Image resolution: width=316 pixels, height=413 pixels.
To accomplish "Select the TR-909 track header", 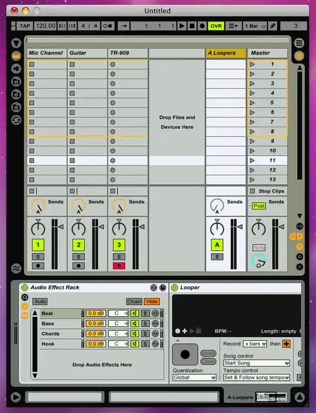I will pos(128,53).
